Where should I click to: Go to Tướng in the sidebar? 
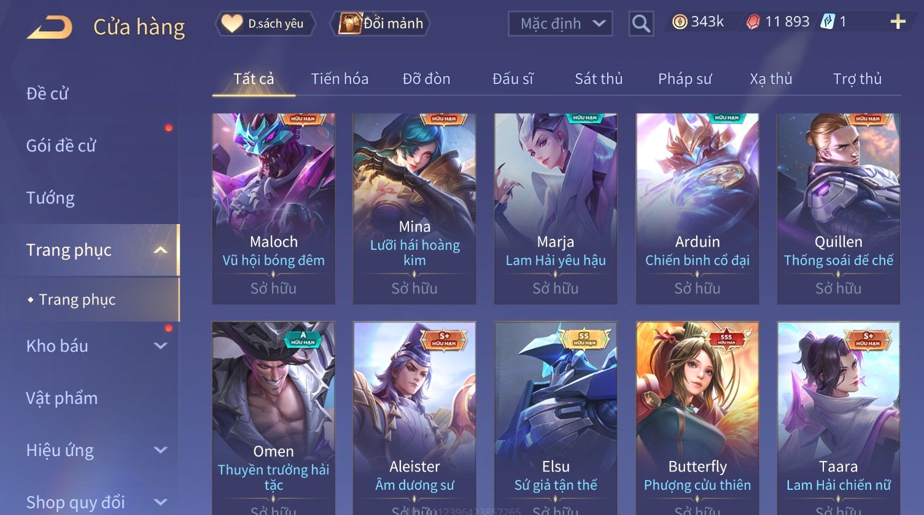tap(50, 198)
